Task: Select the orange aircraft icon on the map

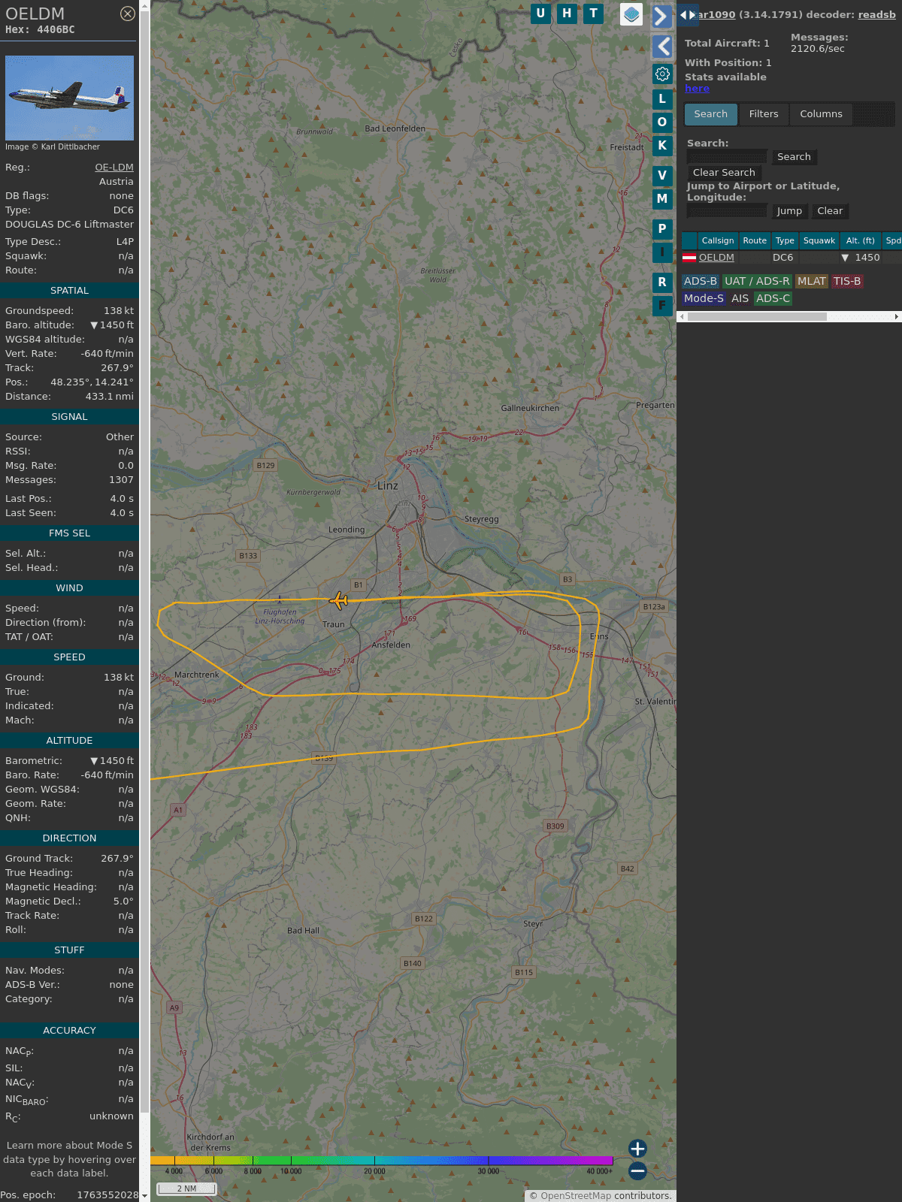Action: click(x=339, y=600)
